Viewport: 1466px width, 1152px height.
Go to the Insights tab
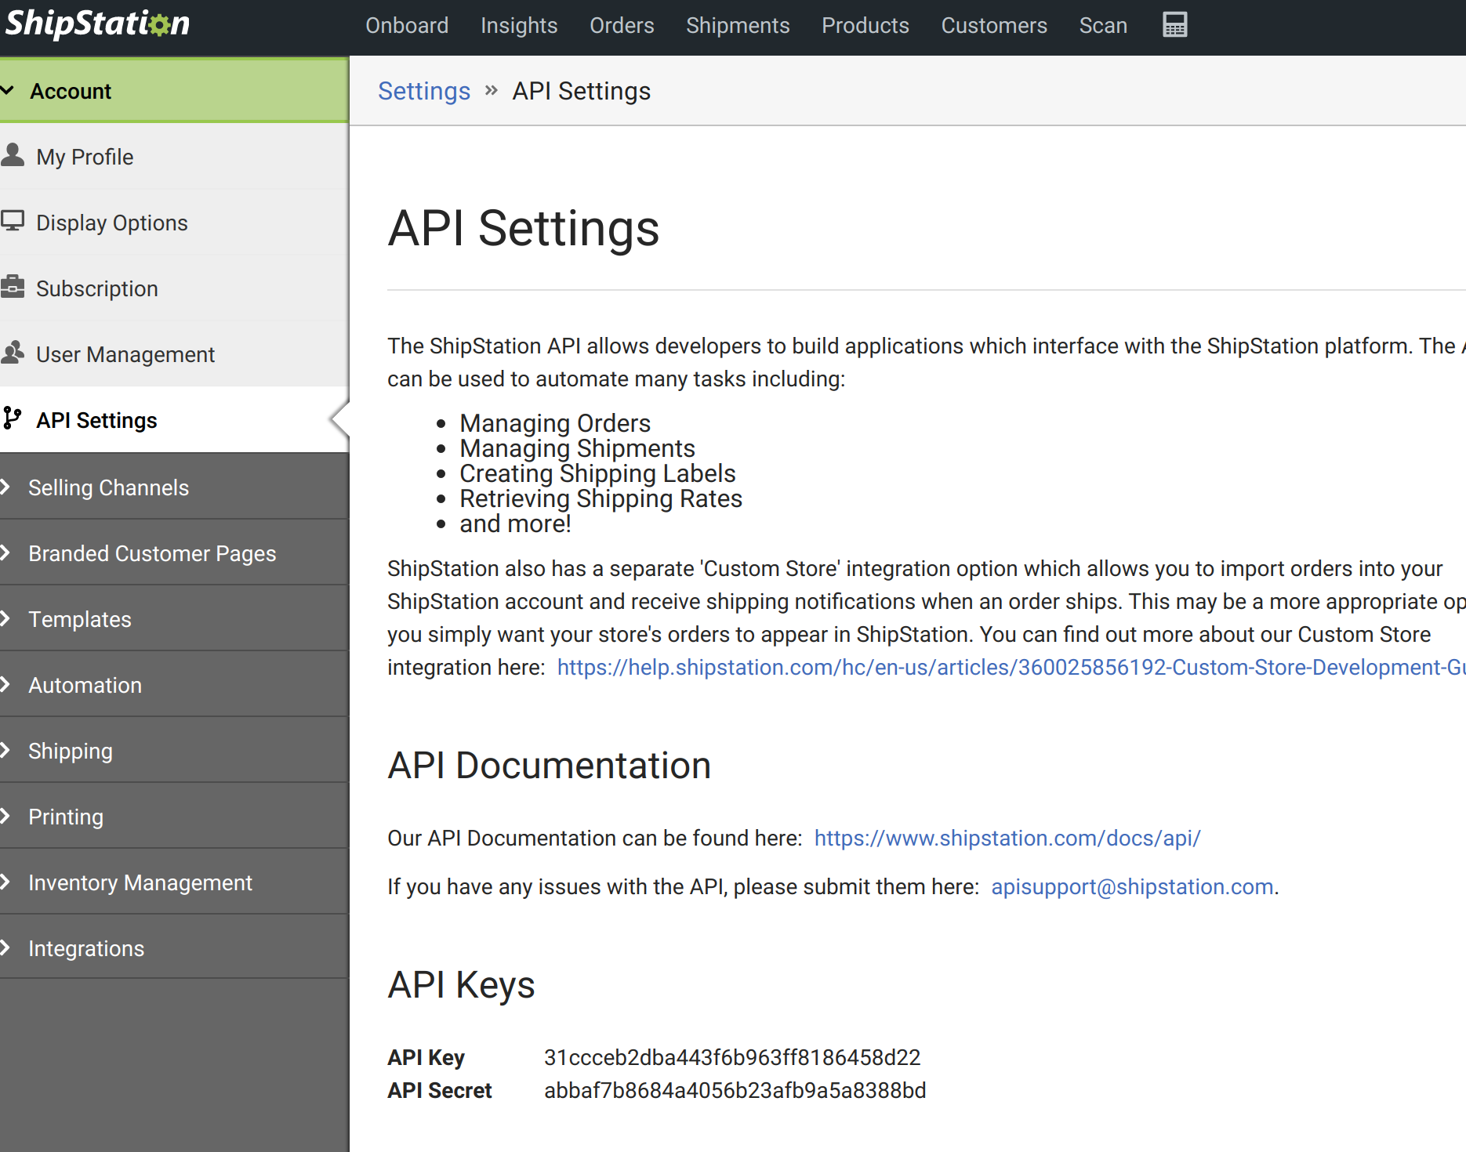pyautogui.click(x=519, y=25)
